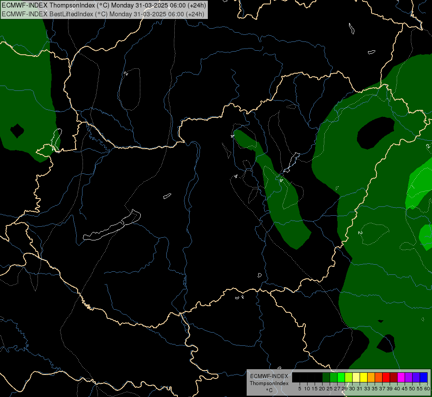The width and height of the screenshot is (432, 397).
Task: Select the medium green 25-27 legend swatch
Action: (x=334, y=377)
